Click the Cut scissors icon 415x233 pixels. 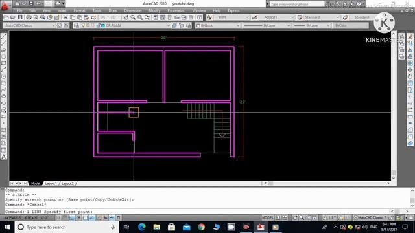click(65, 17)
